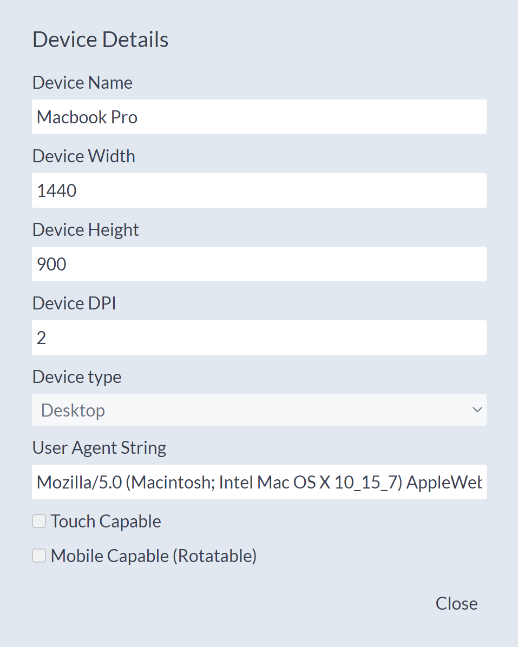The image size is (518, 647).
Task: Click the chevron arrow on Device type select
Action: click(477, 410)
